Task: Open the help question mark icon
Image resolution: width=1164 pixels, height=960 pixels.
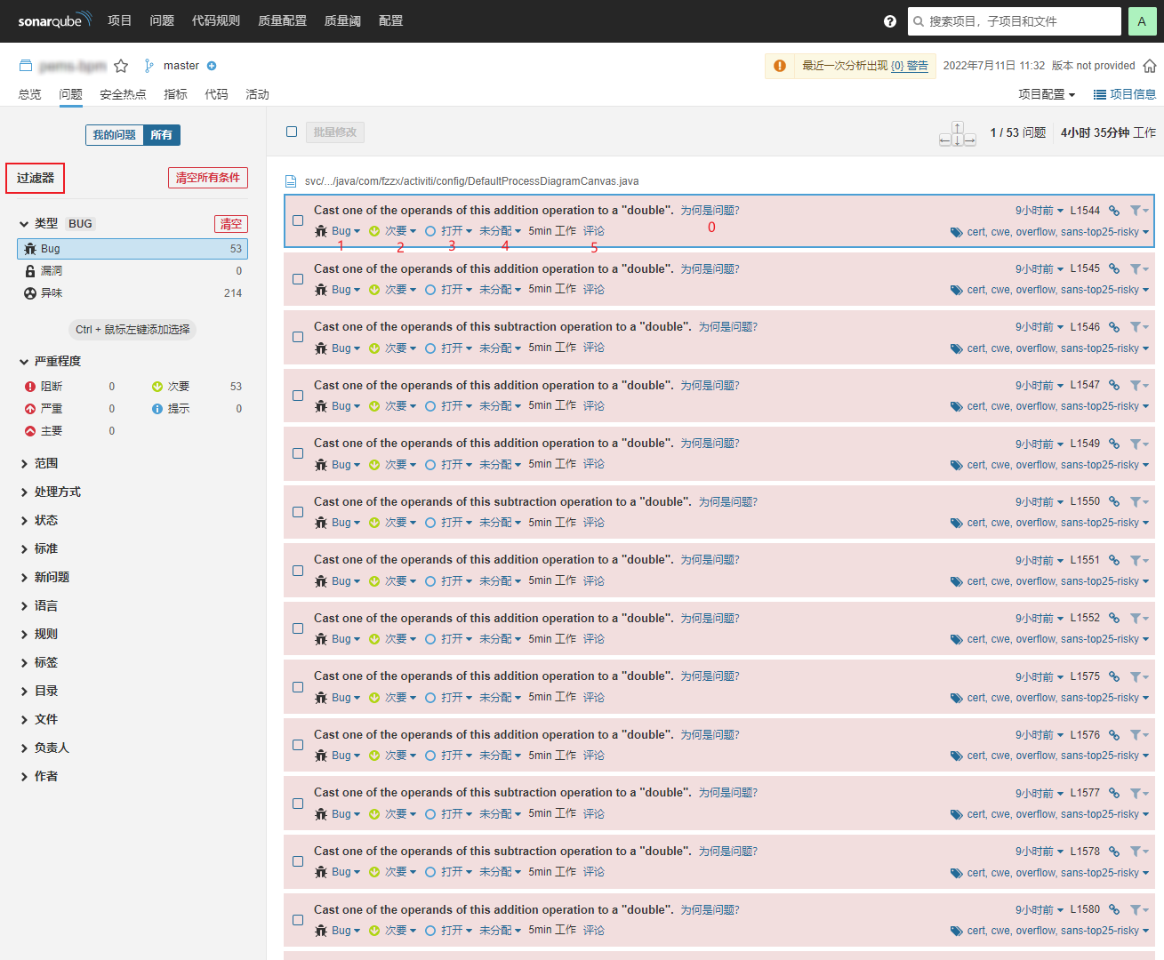Action: click(890, 21)
